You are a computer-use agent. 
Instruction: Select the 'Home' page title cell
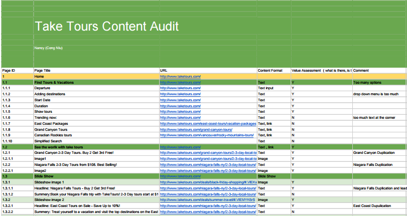[x=96, y=77]
